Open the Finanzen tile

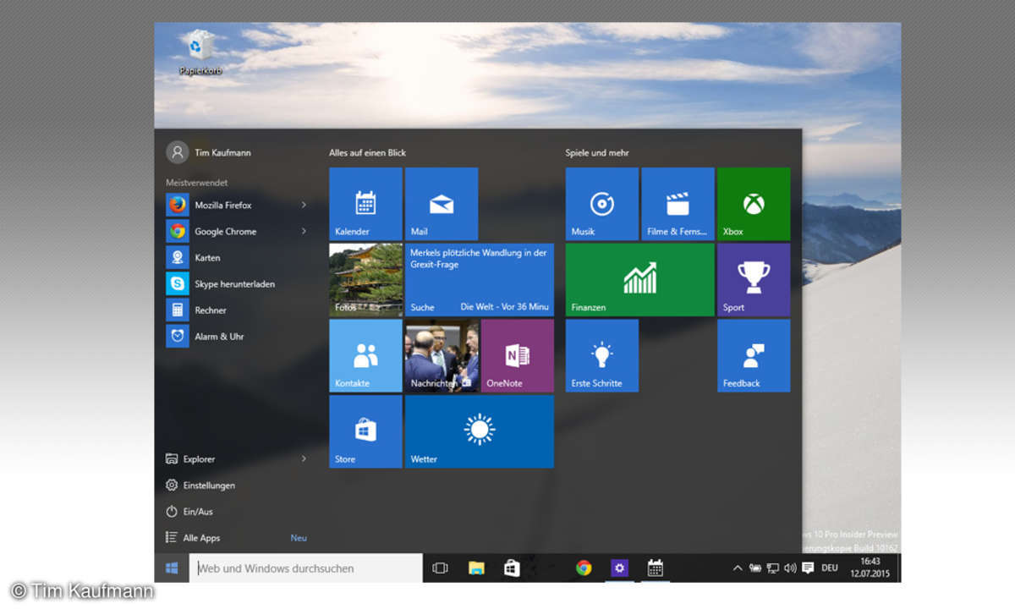(x=640, y=280)
